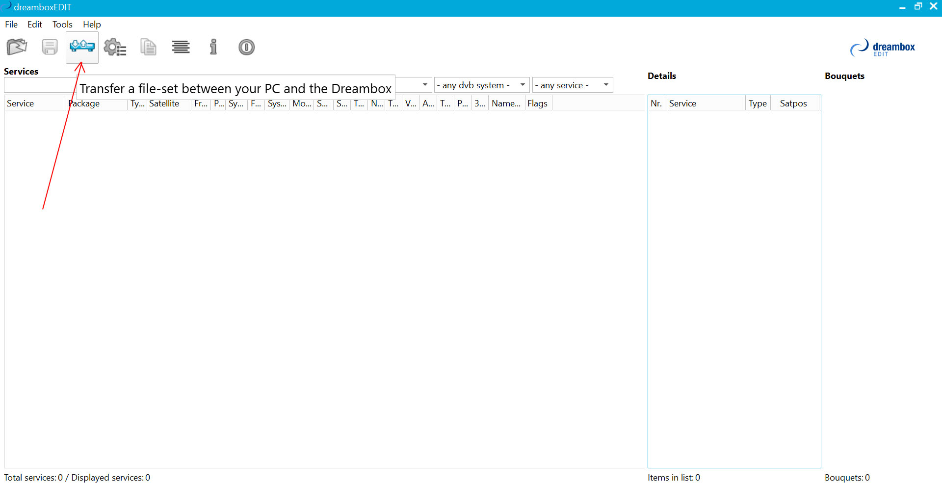Open the Help menu
The width and height of the screenshot is (942, 485).
tap(92, 25)
